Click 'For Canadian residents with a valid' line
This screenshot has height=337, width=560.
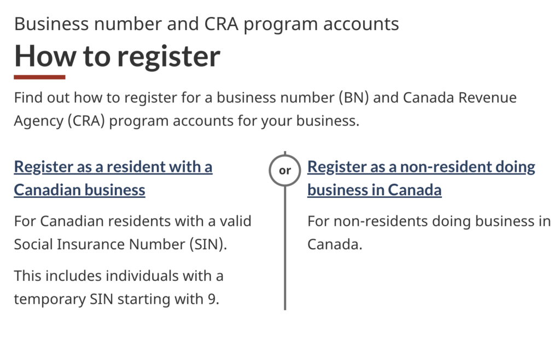132,221
